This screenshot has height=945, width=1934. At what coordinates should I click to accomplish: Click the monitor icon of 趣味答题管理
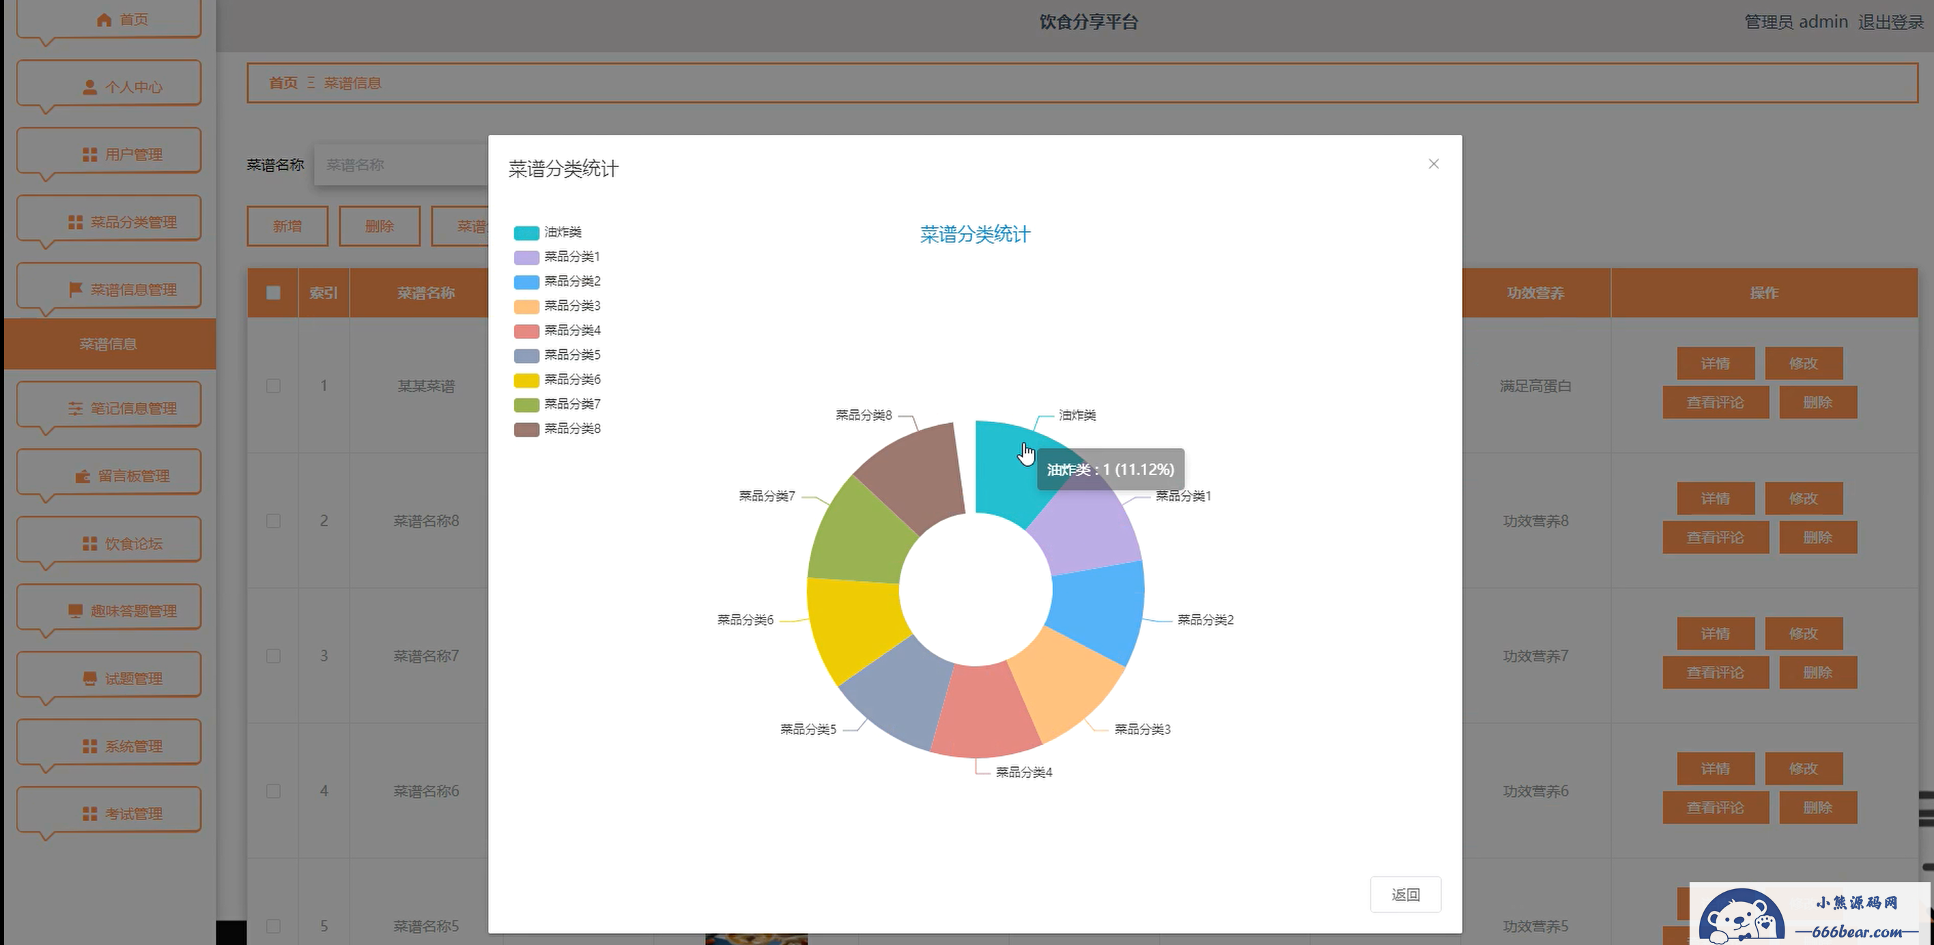[75, 611]
